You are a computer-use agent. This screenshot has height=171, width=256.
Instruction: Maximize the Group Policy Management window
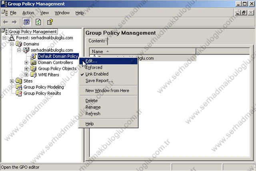[x=244, y=4]
